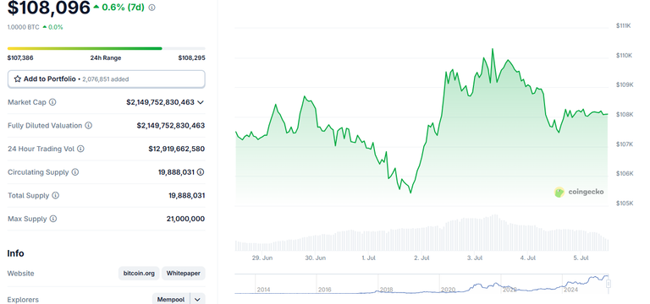Open Fully Diluted Valuation info tooltip

point(88,125)
